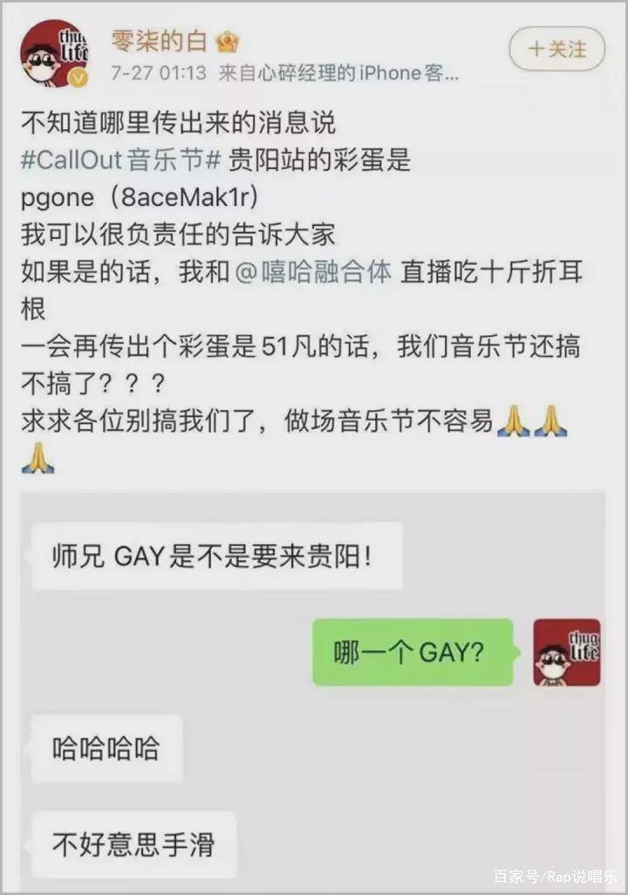Click the crown badge beside the username
This screenshot has width=628, height=895.
(229, 41)
